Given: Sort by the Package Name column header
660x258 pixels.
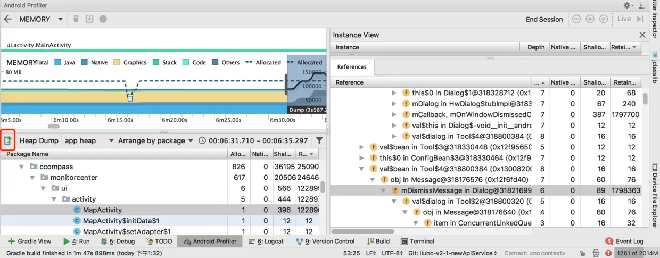Looking at the screenshot, I should click(114, 154).
